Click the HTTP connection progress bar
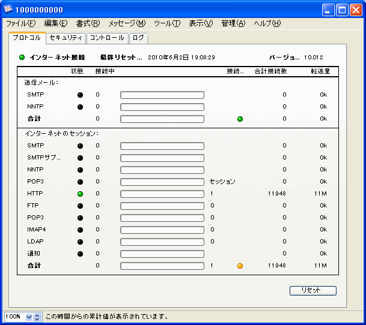Viewport: 366px width, 325px height. [x=162, y=194]
